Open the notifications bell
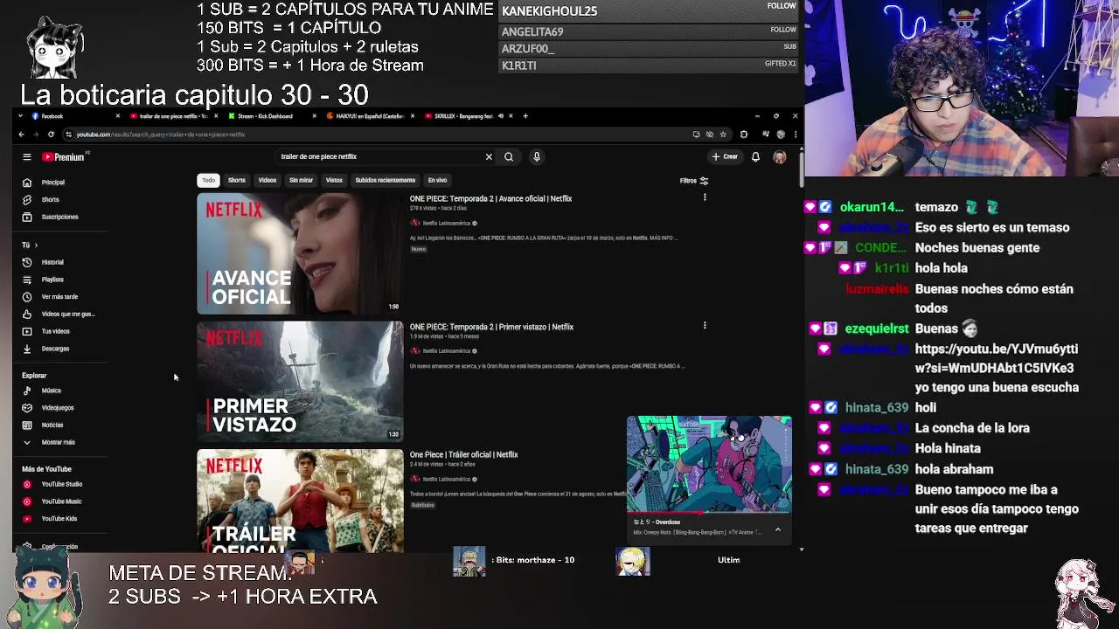Viewport: 1119px width, 629px height. coord(755,157)
